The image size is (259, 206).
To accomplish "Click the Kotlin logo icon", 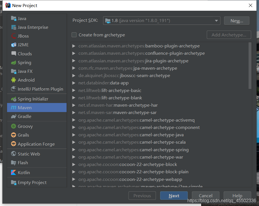I will (x=14, y=172).
